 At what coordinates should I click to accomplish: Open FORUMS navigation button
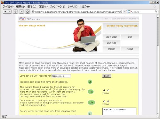[x=130, y=49]
